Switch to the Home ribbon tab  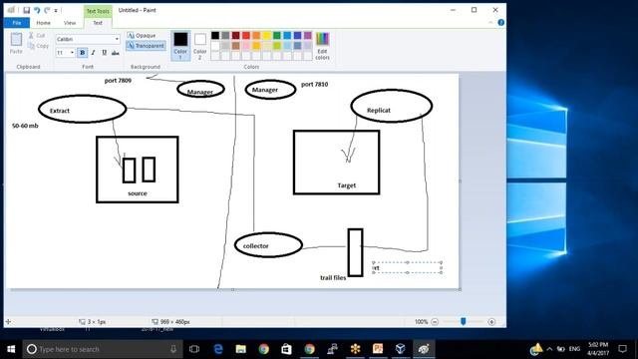click(x=43, y=23)
